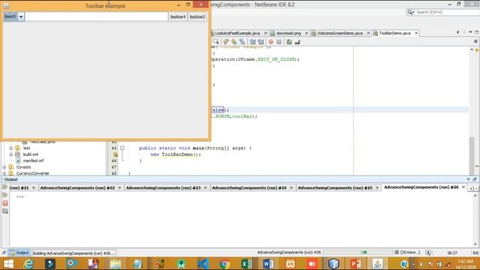Click the (25 more...) tasks link
The width and height of the screenshot is (480, 270).
(x=410, y=252)
